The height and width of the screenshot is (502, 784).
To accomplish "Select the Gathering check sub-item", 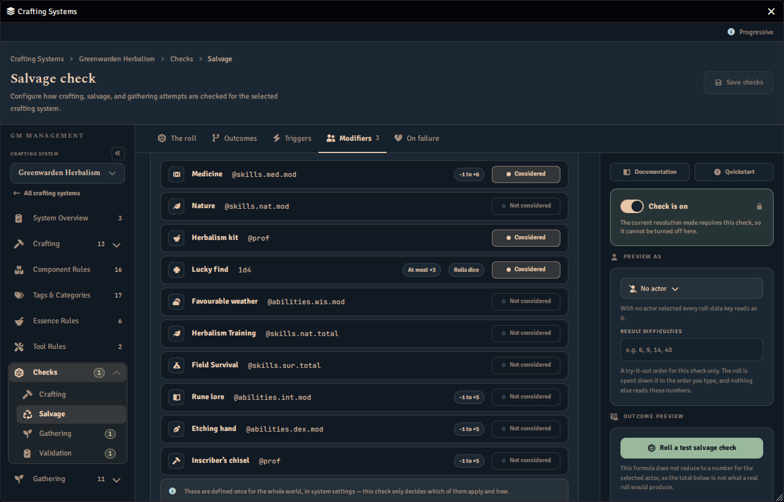I will pyautogui.click(x=71, y=433).
